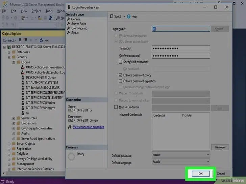This screenshot has width=246, height=184.
Task: Open the Tools menu
Action: click(49, 11)
